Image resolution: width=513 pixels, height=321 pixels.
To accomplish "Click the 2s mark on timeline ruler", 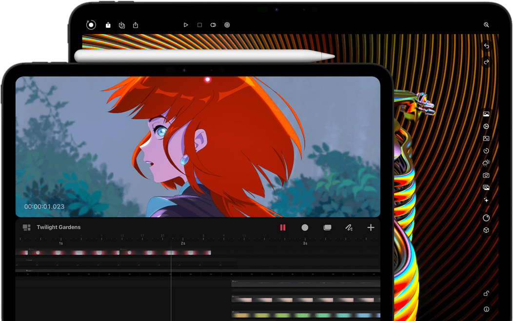I will 183,243.
